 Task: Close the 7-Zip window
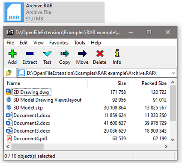168,32
